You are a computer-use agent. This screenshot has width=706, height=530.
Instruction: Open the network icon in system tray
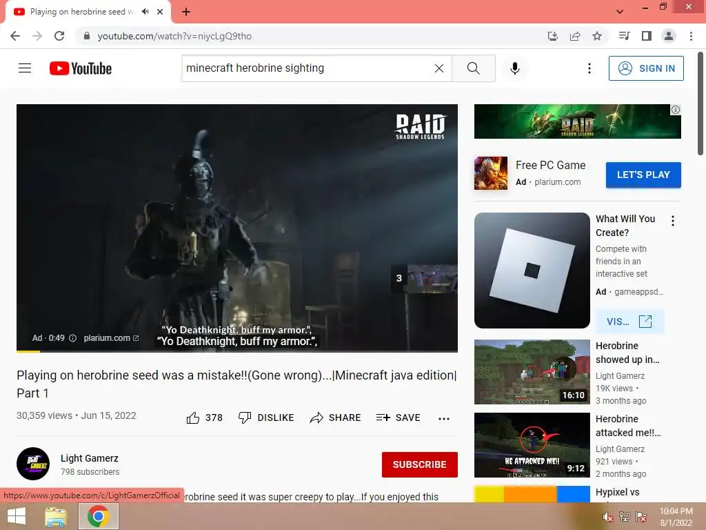click(625, 517)
